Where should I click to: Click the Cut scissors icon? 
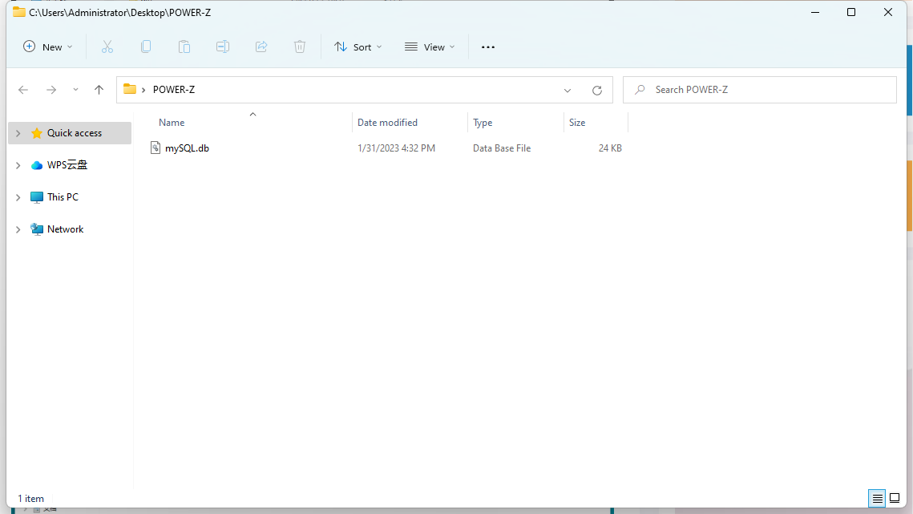(x=107, y=47)
